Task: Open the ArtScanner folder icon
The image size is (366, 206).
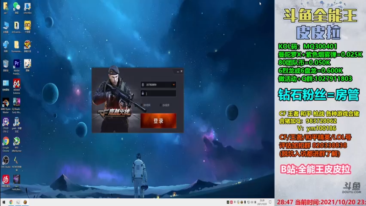Action: click(16, 27)
